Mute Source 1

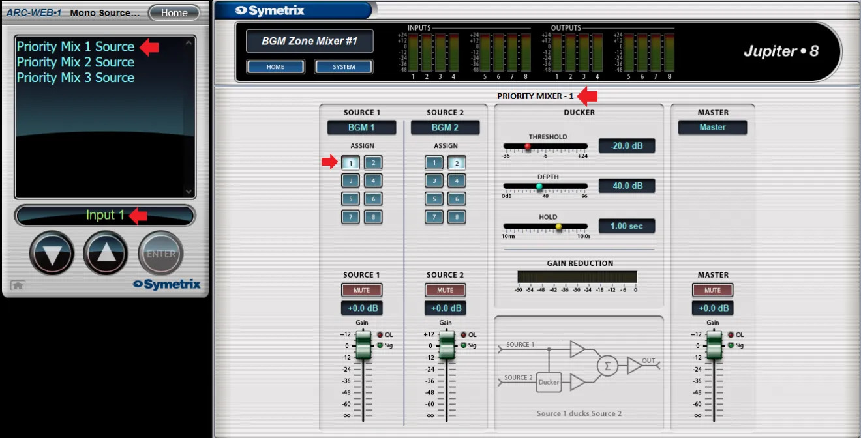(x=361, y=290)
